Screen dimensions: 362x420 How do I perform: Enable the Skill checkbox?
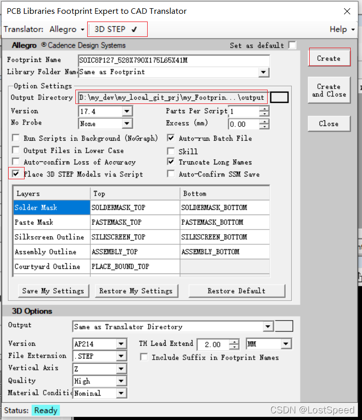171,151
